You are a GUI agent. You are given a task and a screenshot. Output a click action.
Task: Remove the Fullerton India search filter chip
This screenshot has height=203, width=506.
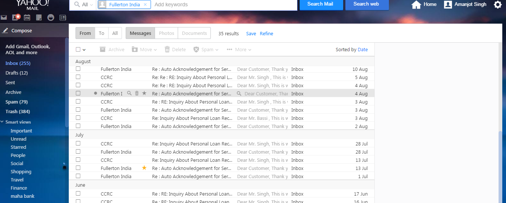(x=145, y=4)
